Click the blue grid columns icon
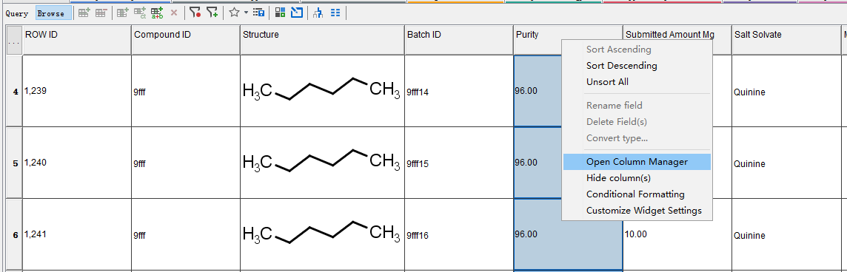 [x=335, y=13]
